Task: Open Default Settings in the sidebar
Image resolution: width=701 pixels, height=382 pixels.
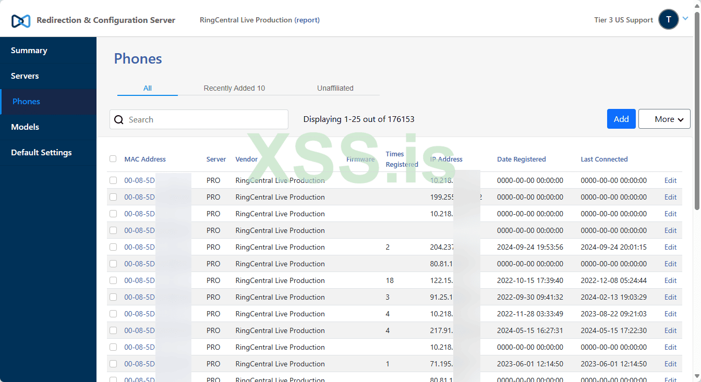Action: pos(41,153)
